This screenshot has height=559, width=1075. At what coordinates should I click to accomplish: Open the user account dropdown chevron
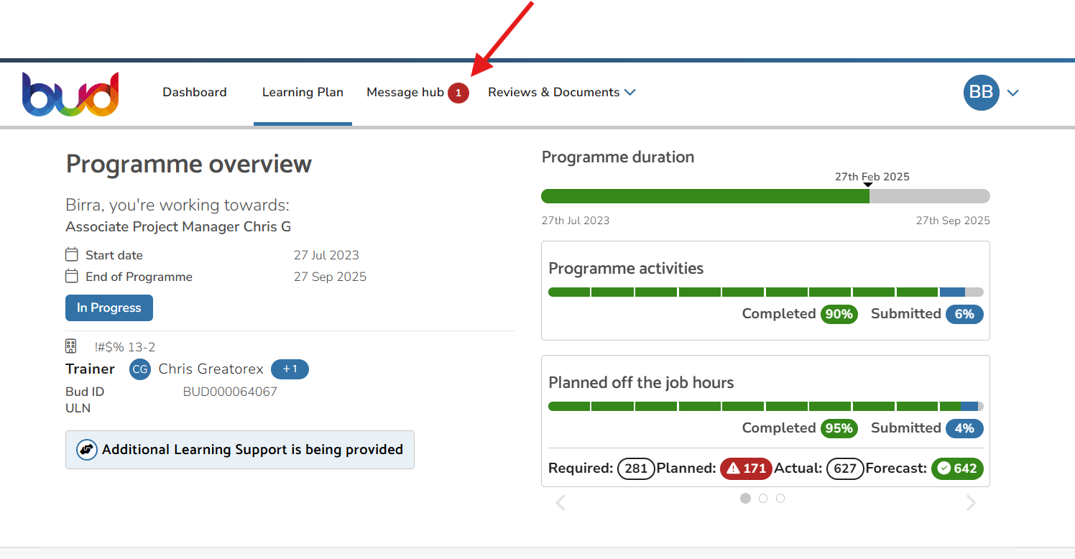pos(1013,93)
